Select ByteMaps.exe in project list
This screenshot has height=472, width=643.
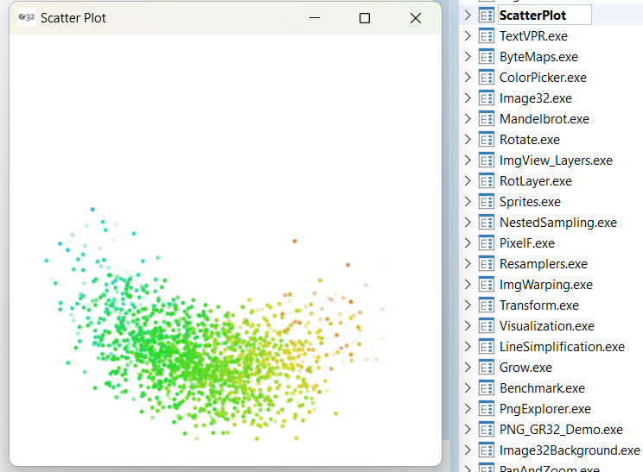(538, 57)
